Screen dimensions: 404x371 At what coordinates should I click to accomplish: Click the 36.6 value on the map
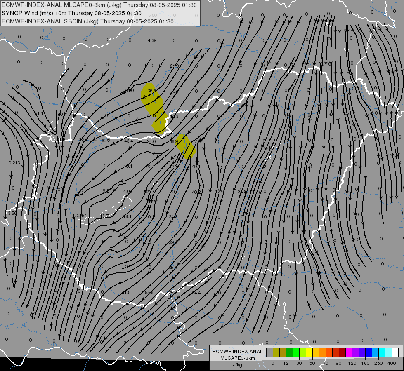click(152, 91)
